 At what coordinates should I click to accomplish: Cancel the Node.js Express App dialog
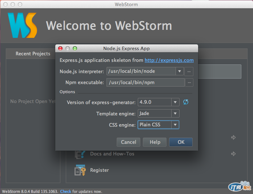[x=128, y=142]
